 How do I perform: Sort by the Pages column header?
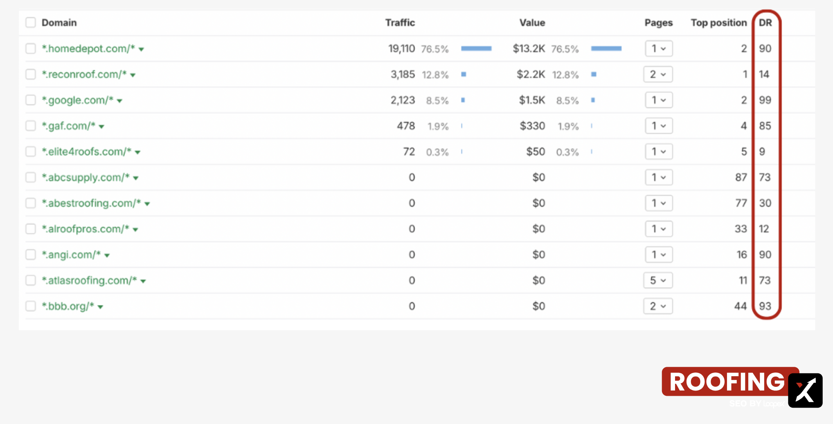[659, 23]
